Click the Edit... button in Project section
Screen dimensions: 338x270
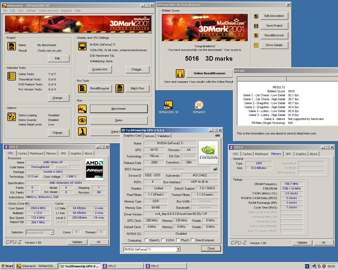tap(59, 58)
